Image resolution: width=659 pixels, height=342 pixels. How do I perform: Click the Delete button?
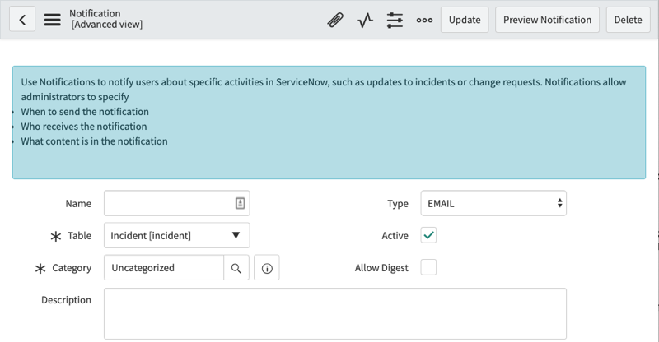[628, 20]
